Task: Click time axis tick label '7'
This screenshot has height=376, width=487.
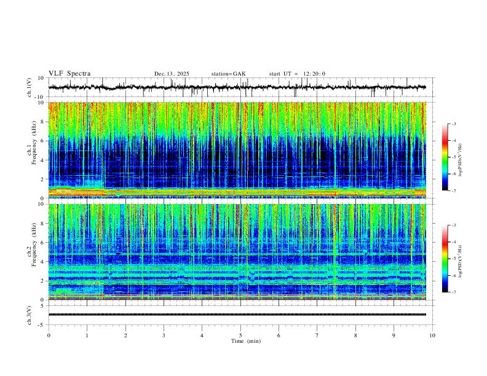Action: pos(317,335)
